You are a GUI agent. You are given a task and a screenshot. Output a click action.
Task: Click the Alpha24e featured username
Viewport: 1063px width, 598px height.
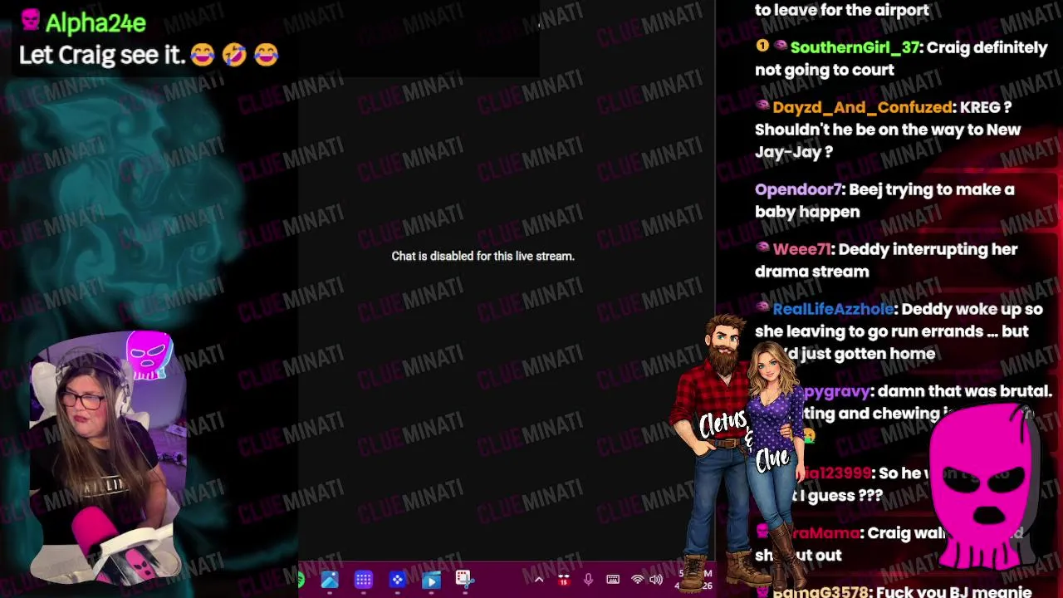[96, 22]
